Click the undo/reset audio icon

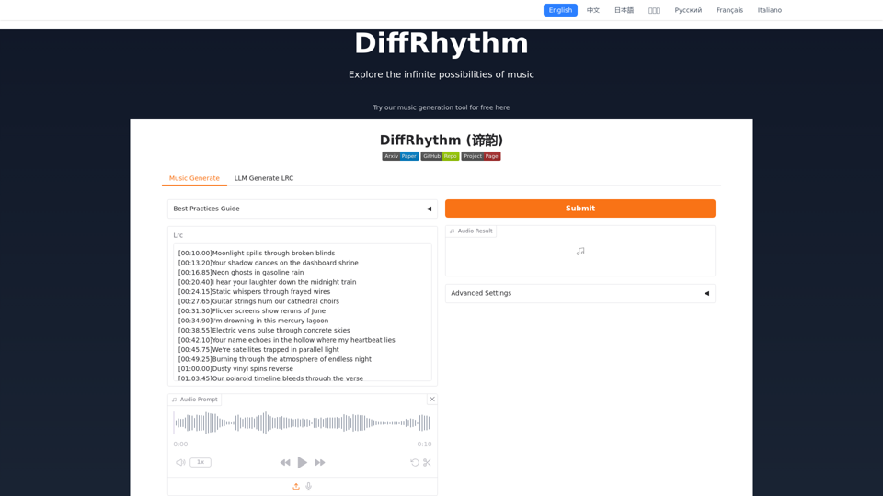(x=415, y=462)
